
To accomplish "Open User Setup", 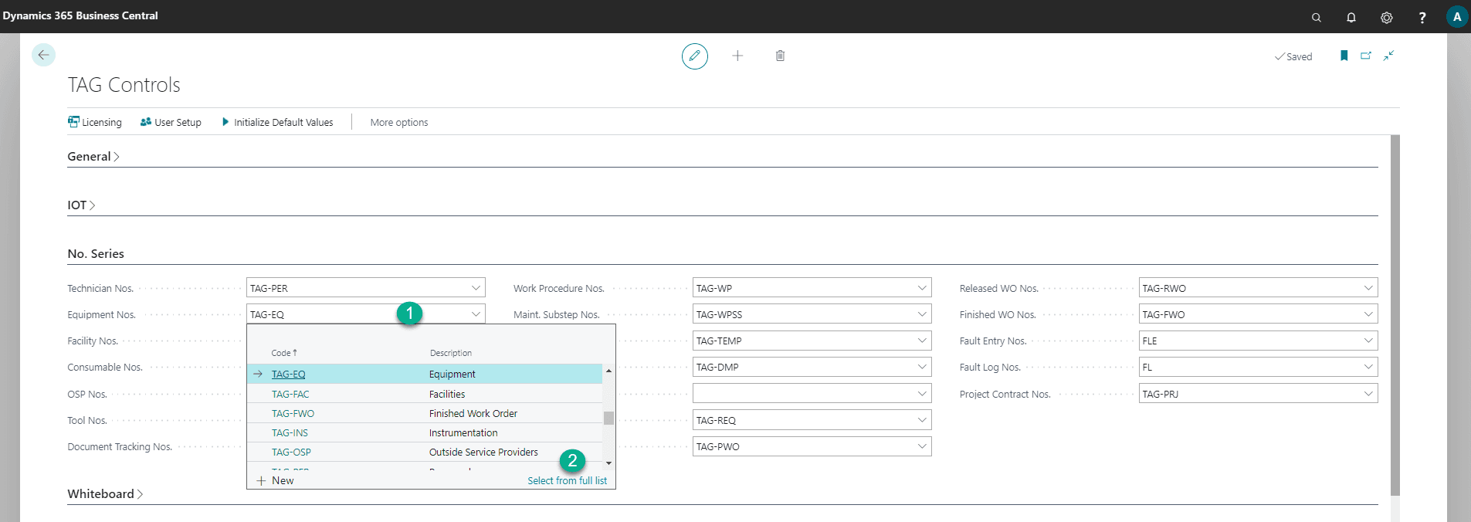I will coord(171,122).
